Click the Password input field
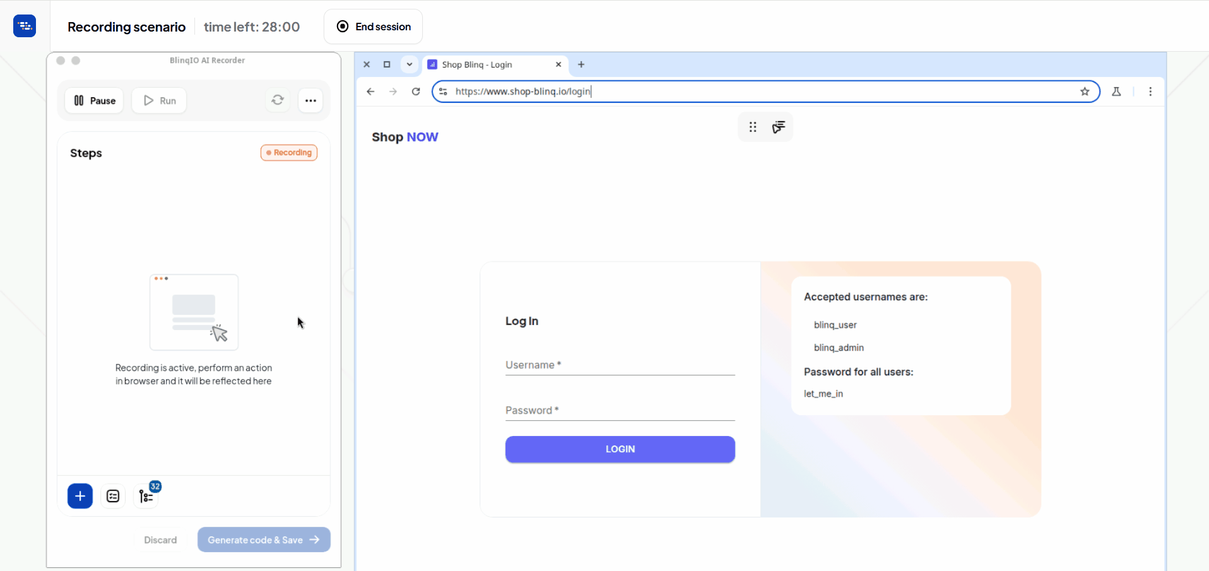 click(x=620, y=411)
